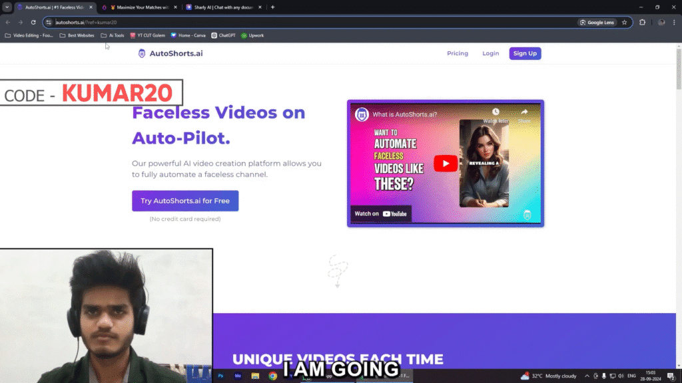
Task: Expand hidden system tray icons
Action: (x=587, y=376)
